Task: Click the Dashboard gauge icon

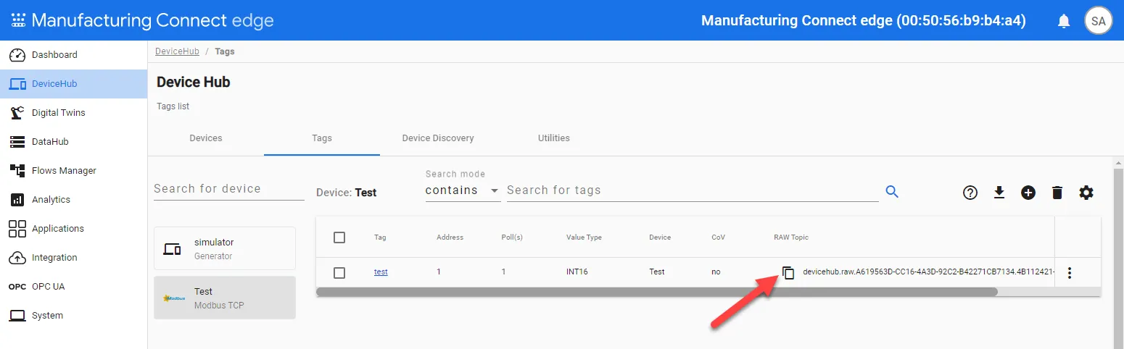Action: click(x=17, y=55)
